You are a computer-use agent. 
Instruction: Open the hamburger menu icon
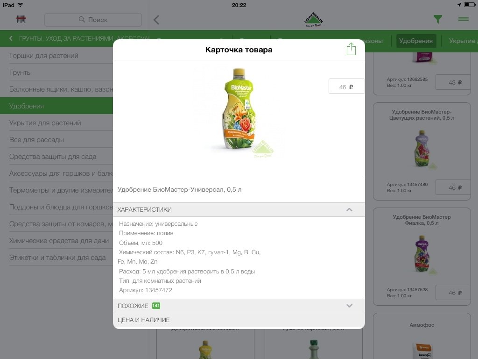pyautogui.click(x=464, y=19)
